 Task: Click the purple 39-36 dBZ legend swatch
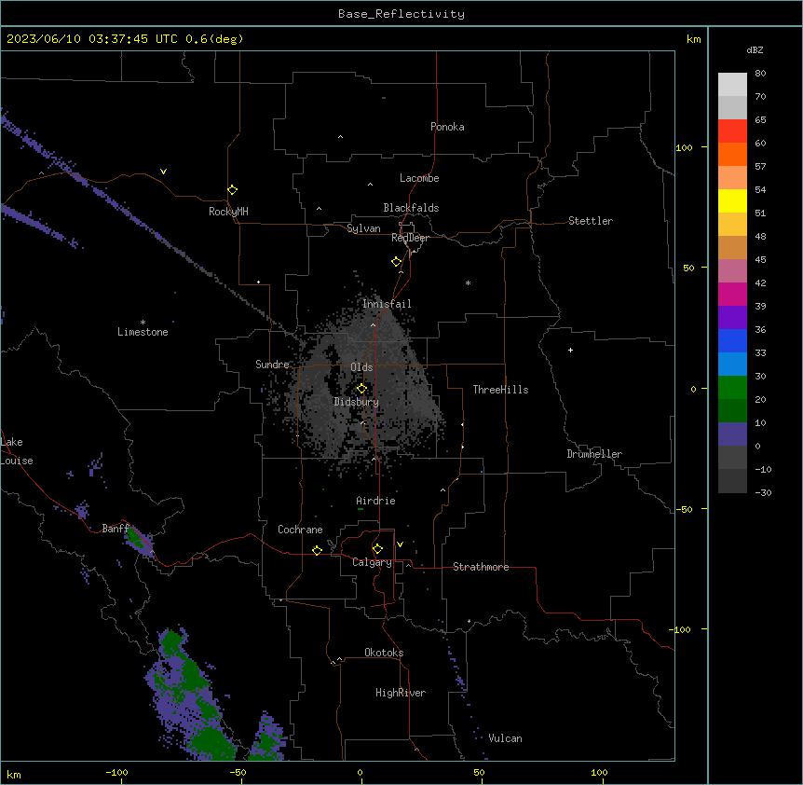pyautogui.click(x=732, y=318)
